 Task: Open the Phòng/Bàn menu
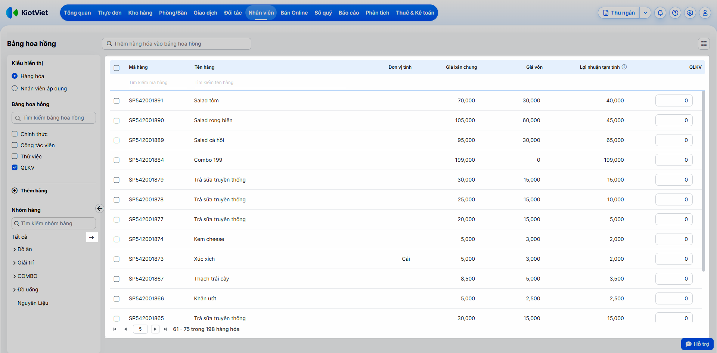173,13
